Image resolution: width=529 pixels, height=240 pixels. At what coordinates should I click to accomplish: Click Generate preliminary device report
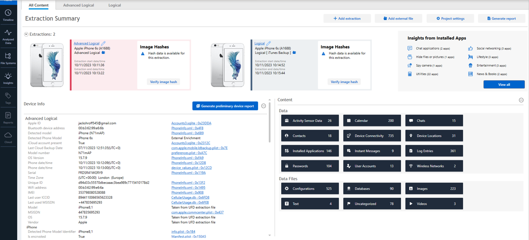[226, 106]
